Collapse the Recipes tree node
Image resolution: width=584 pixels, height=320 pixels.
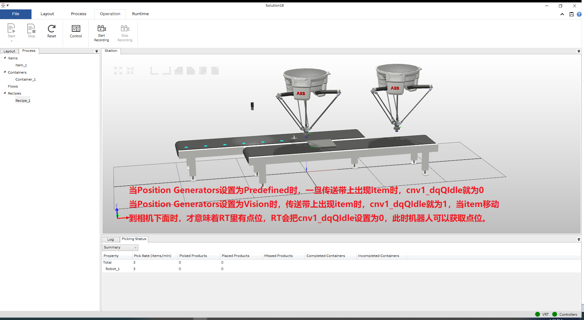point(5,93)
